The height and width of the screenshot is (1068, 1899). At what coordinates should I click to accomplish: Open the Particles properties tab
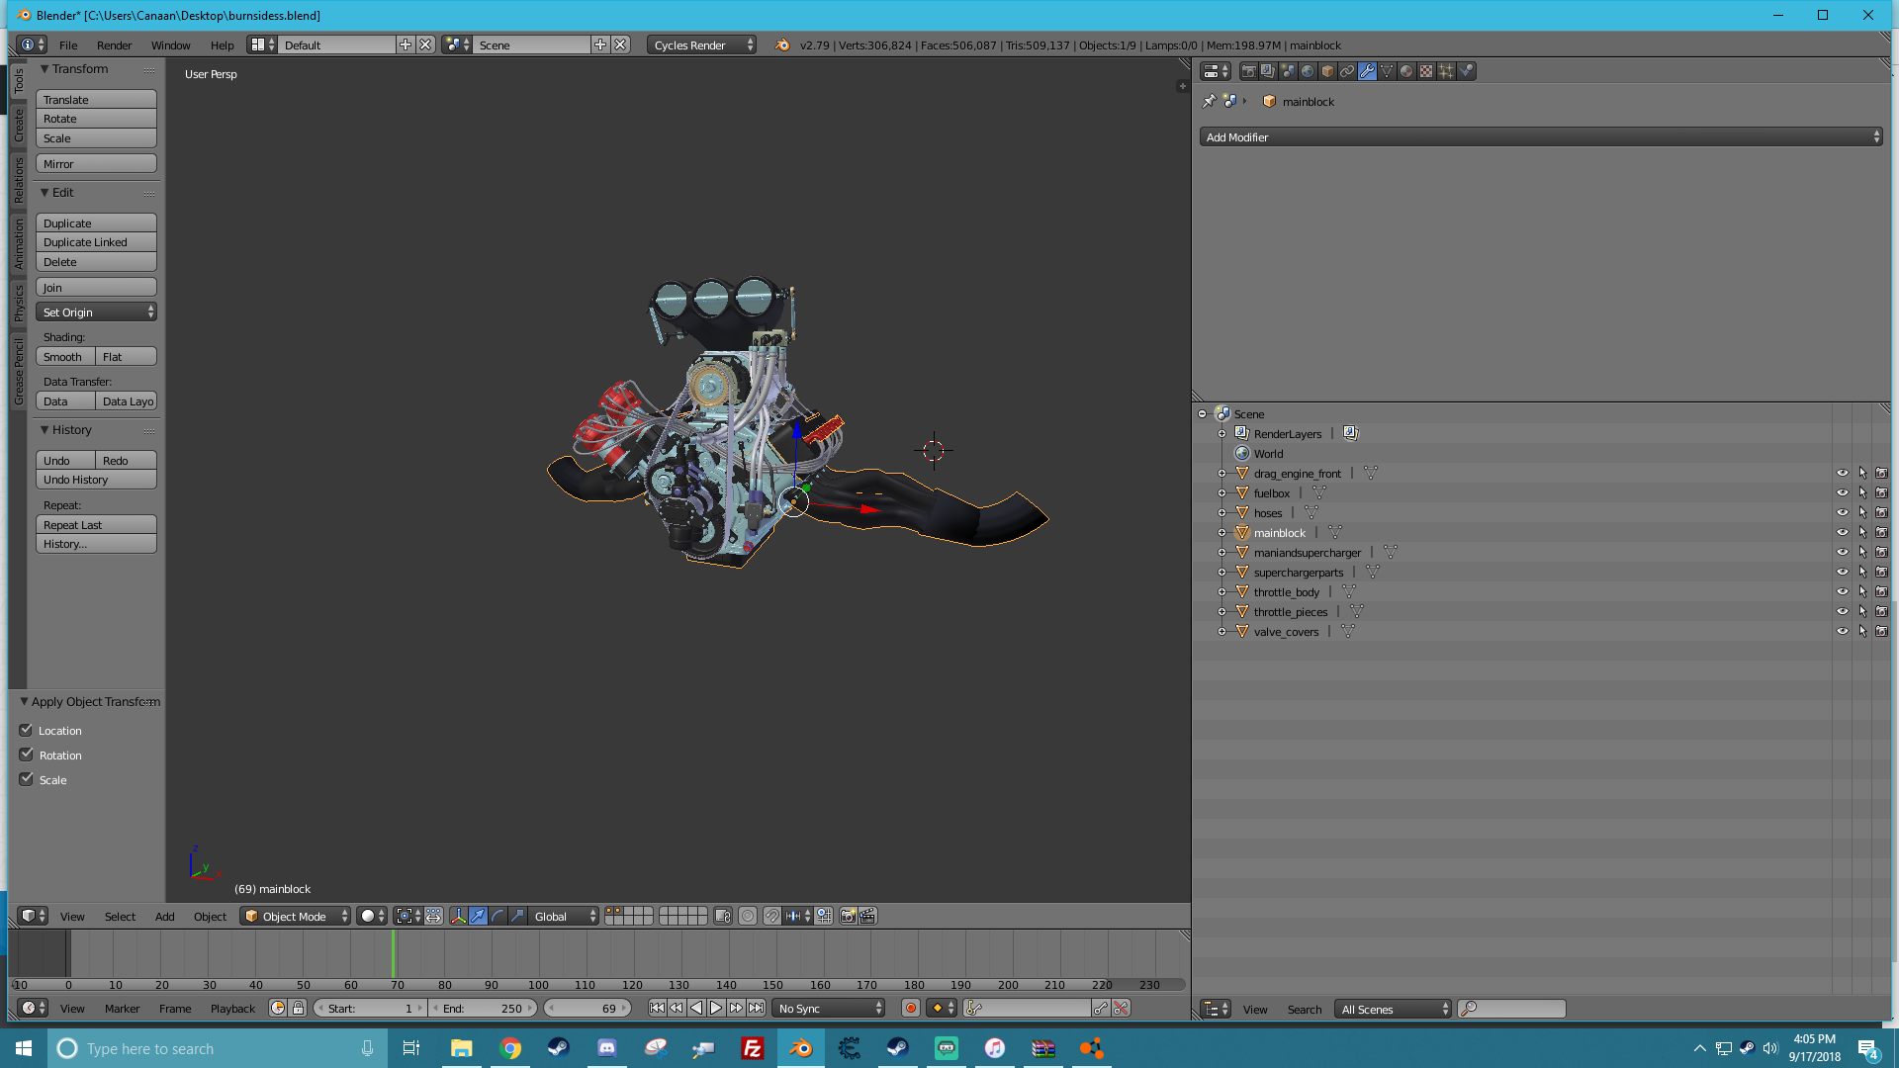1445,71
